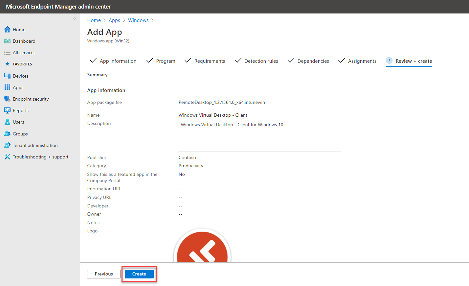Open Apps from the breadcrumb trail
469x286 pixels.
(114, 20)
